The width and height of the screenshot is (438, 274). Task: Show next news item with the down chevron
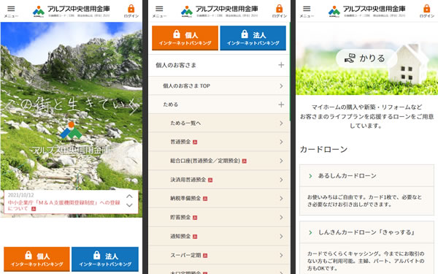[x=129, y=205]
